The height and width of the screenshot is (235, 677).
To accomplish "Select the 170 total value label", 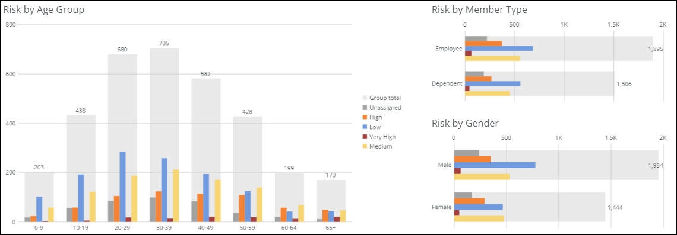I will (331, 175).
